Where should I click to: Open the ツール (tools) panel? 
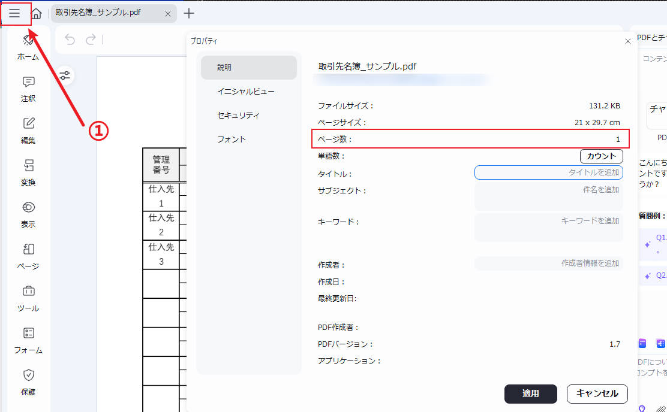[x=28, y=298]
